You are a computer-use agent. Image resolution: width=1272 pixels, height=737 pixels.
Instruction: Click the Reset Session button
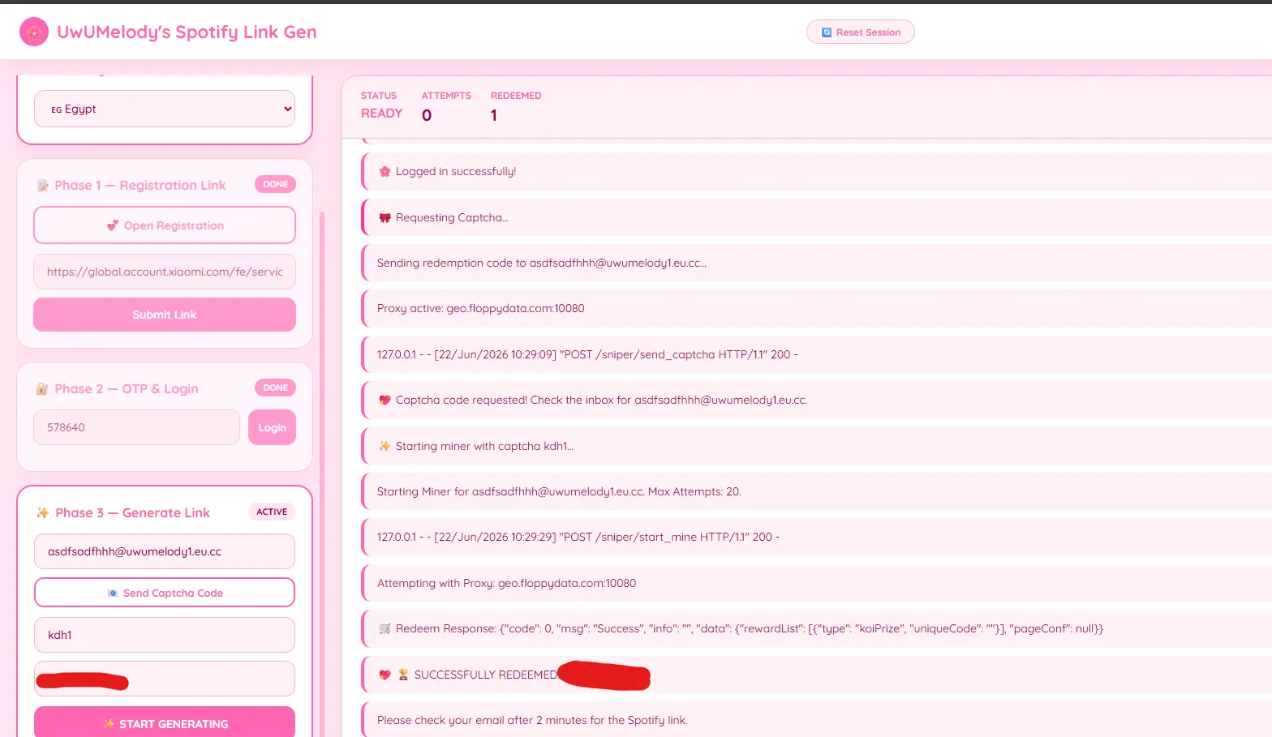coord(861,32)
